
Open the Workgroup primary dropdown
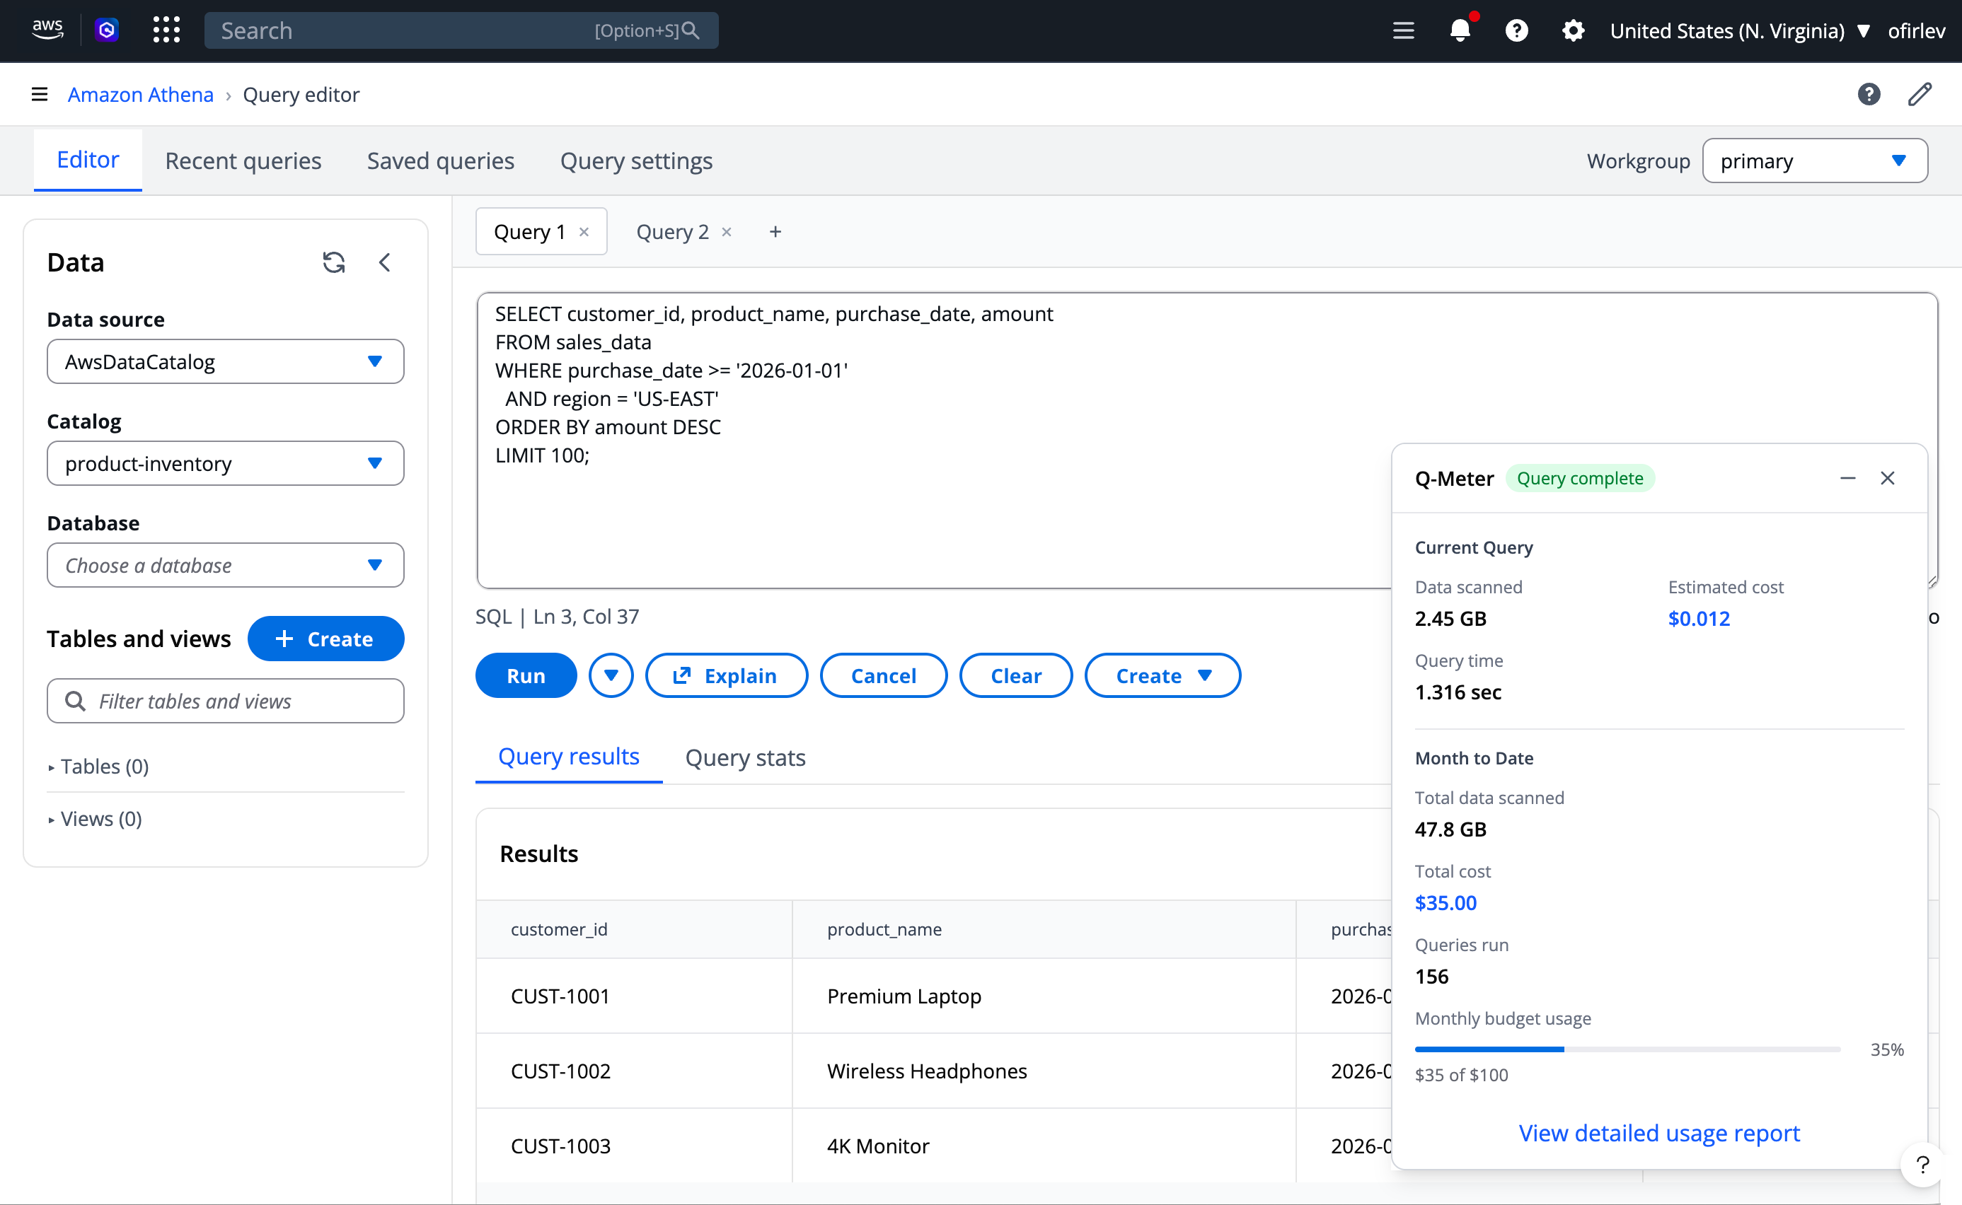coord(1813,161)
